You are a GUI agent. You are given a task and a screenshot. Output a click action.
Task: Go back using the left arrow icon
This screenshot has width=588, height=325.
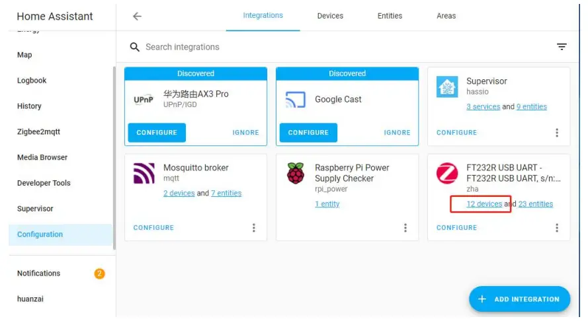(138, 16)
